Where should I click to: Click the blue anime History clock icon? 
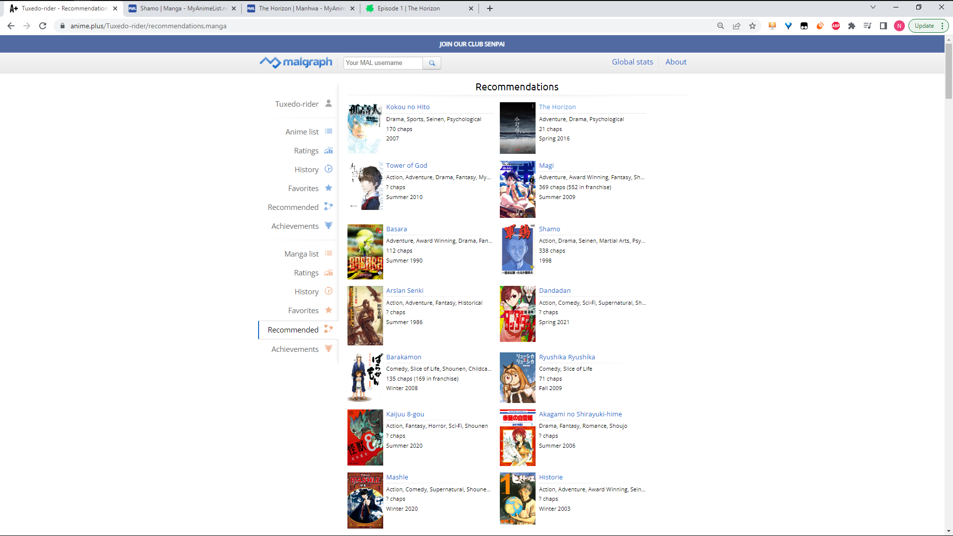329,169
